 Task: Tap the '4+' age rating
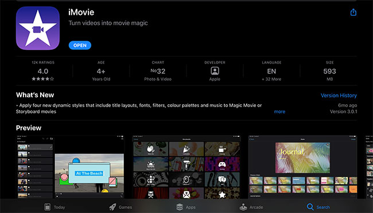pyautogui.click(x=101, y=71)
